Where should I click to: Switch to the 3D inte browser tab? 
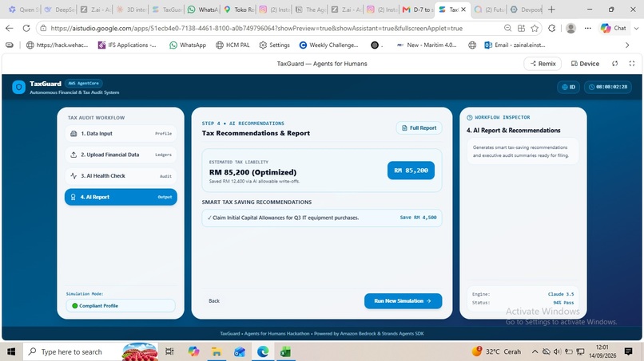131,10
